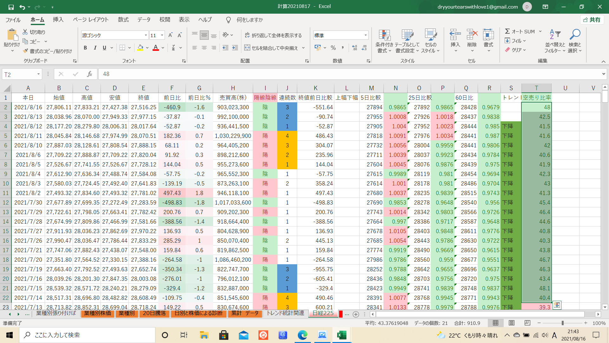Toggle wrap text to show all
This screenshot has height=343, width=609.
tap(273, 35)
